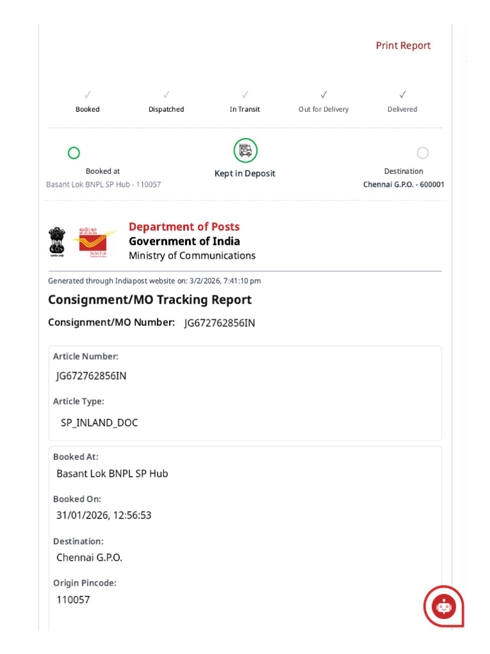Click Basant Lok BNPL SP Hub under Booked At

112,473
